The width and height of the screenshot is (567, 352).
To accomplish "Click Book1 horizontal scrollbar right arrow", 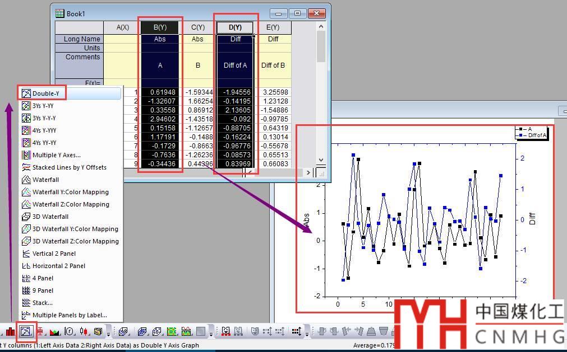I will click(308, 172).
